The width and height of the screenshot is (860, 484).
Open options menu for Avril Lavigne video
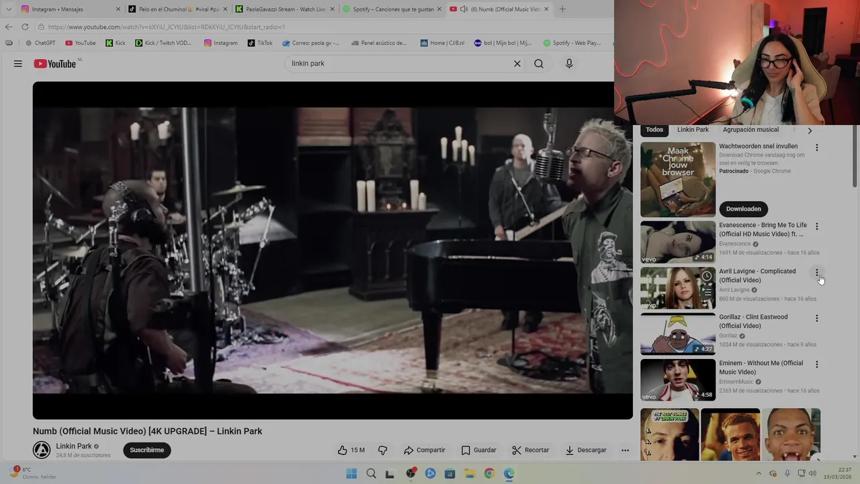pos(817,272)
